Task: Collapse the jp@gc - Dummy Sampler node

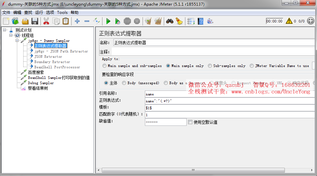Action: 17,41
